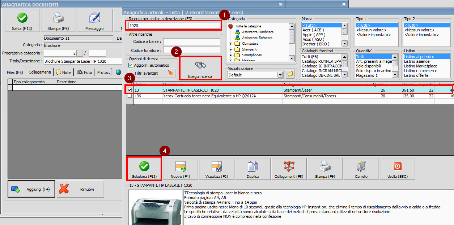Exit the list with Uscita (ESC)
Viewport: 454px width, 225px height.
pyautogui.click(x=397, y=169)
